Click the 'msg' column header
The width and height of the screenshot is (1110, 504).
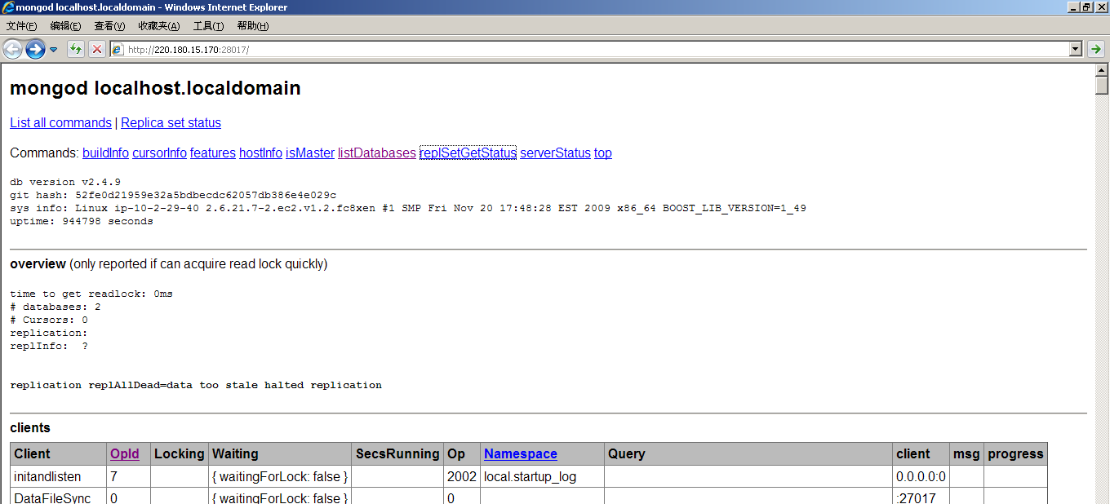click(x=967, y=454)
